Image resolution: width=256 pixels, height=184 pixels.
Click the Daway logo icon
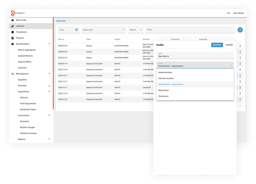pyautogui.click(x=13, y=13)
